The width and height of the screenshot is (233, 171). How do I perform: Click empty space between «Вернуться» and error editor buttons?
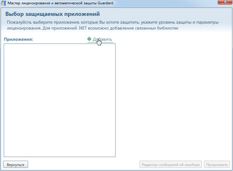[84, 164]
